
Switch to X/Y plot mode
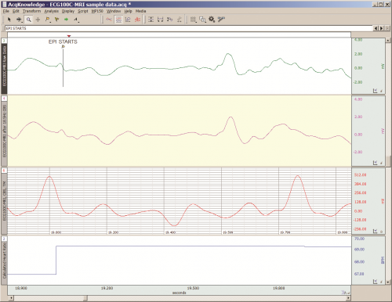(x=128, y=20)
